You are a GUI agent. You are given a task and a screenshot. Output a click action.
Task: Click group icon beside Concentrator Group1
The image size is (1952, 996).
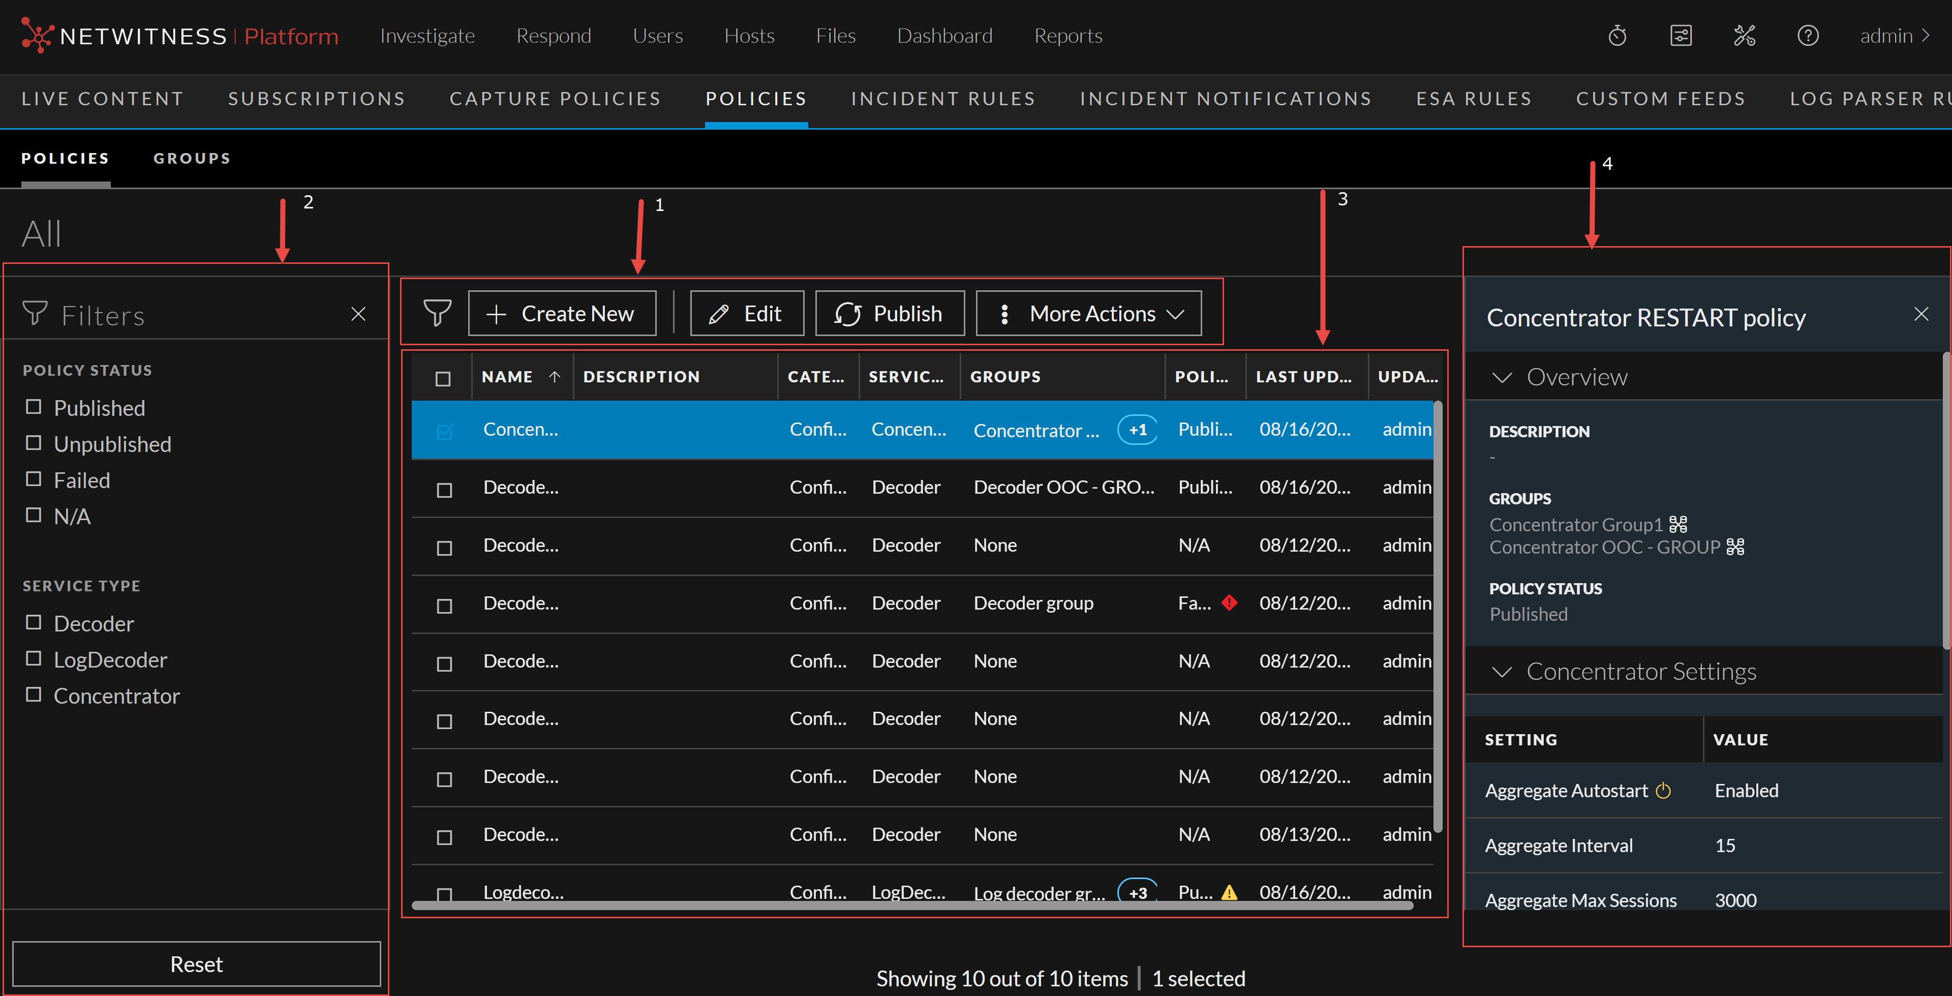pyautogui.click(x=1679, y=525)
